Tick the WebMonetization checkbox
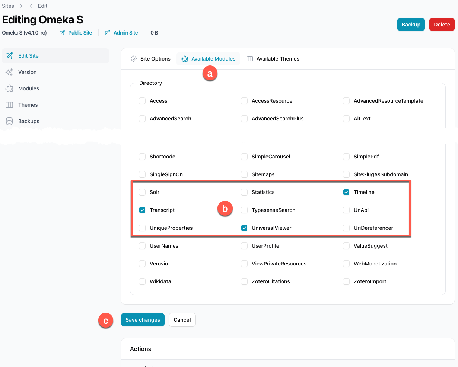Screen dimensions: 458x367 coord(346,264)
